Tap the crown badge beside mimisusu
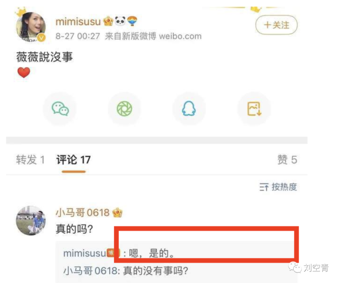 point(108,21)
